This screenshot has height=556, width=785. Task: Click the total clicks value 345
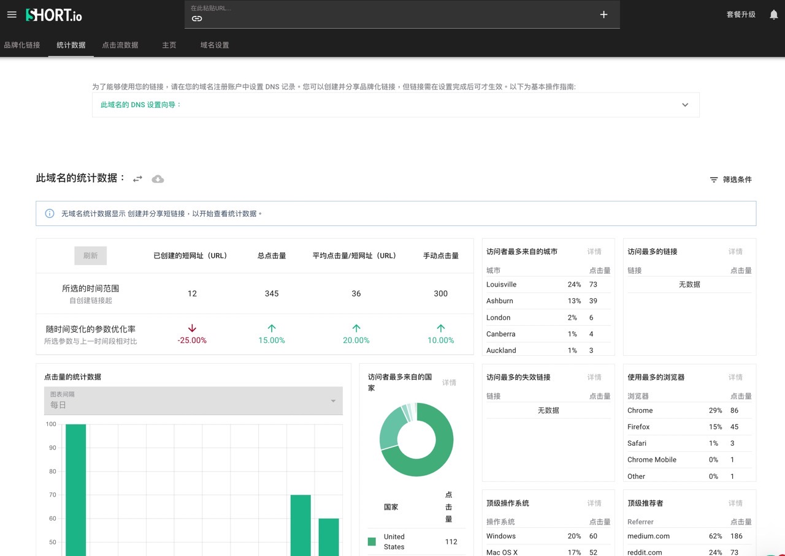pos(272,293)
